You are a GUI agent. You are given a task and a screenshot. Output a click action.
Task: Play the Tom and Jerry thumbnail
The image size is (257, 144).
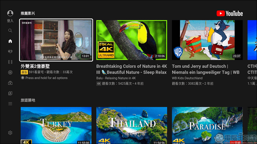pos(207,40)
